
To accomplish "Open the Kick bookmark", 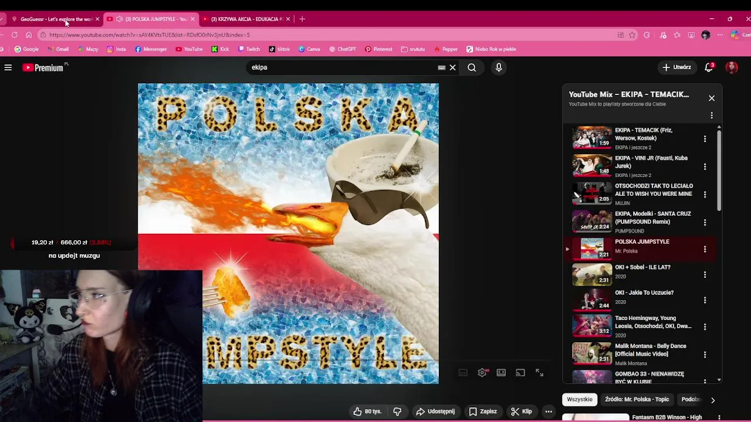I will (x=220, y=49).
